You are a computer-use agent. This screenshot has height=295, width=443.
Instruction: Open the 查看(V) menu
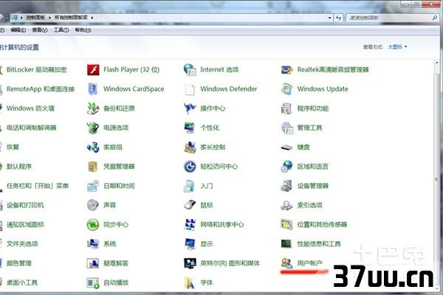pyautogui.click(x=40, y=30)
